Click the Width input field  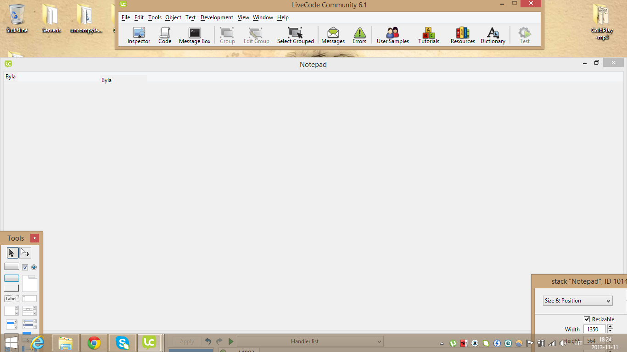594,329
